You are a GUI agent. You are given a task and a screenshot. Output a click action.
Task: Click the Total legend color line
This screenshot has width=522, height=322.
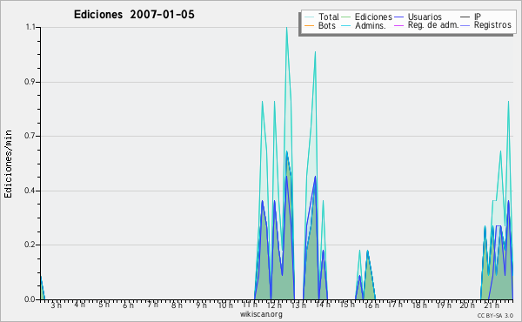pyautogui.click(x=309, y=17)
